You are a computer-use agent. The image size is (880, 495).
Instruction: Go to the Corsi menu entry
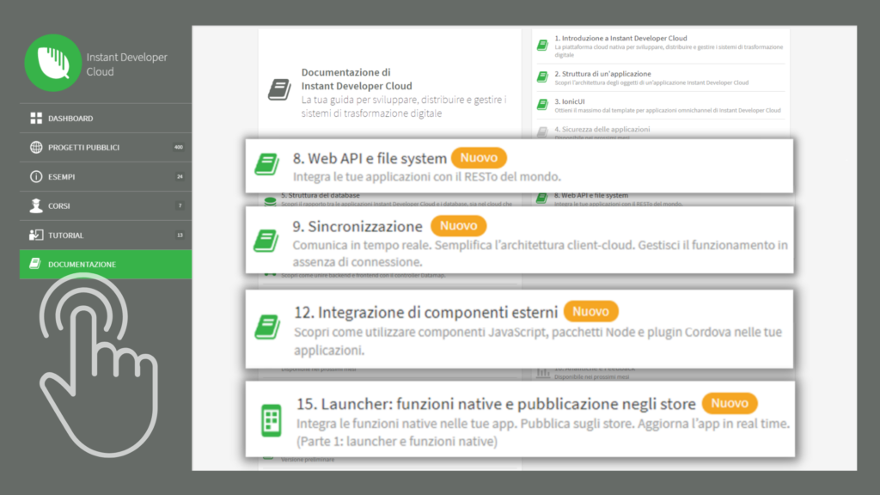coord(106,206)
